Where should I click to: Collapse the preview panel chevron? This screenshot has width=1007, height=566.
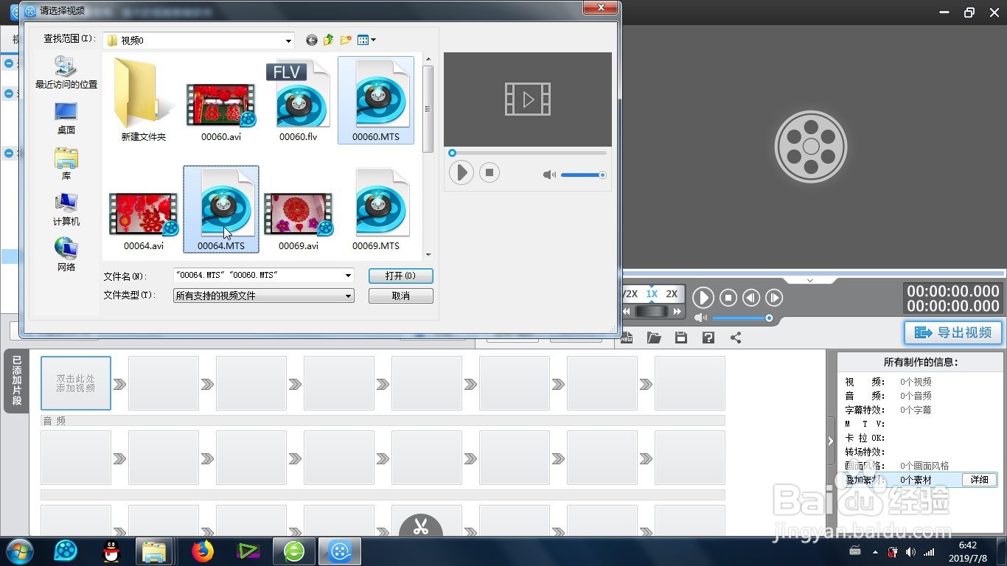click(810, 280)
